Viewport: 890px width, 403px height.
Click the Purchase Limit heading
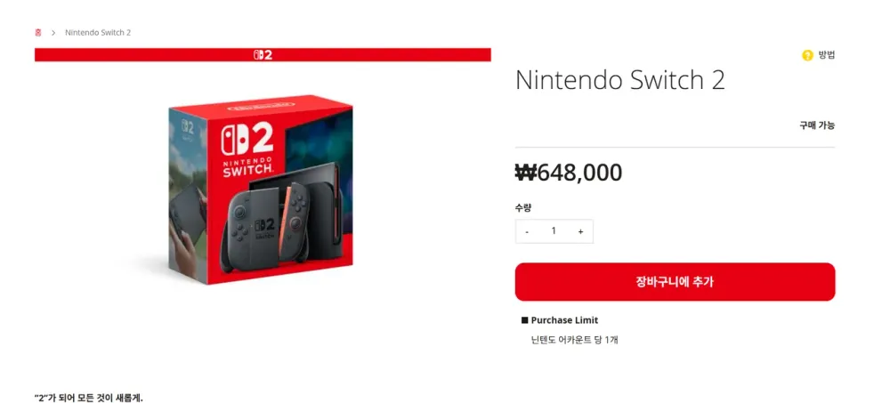(564, 320)
